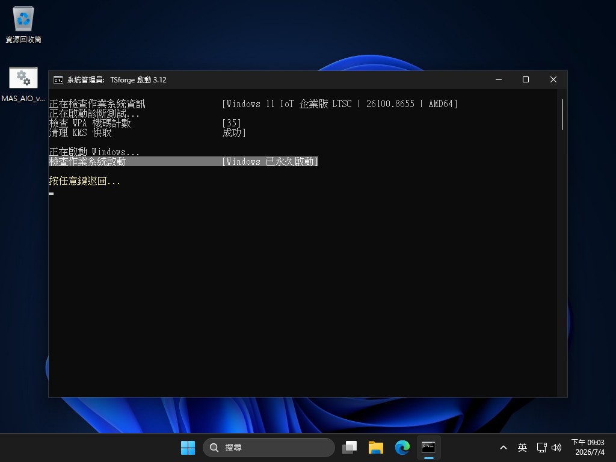The height and width of the screenshot is (462, 616).
Task: Close the TSforge console window
Action: point(553,80)
